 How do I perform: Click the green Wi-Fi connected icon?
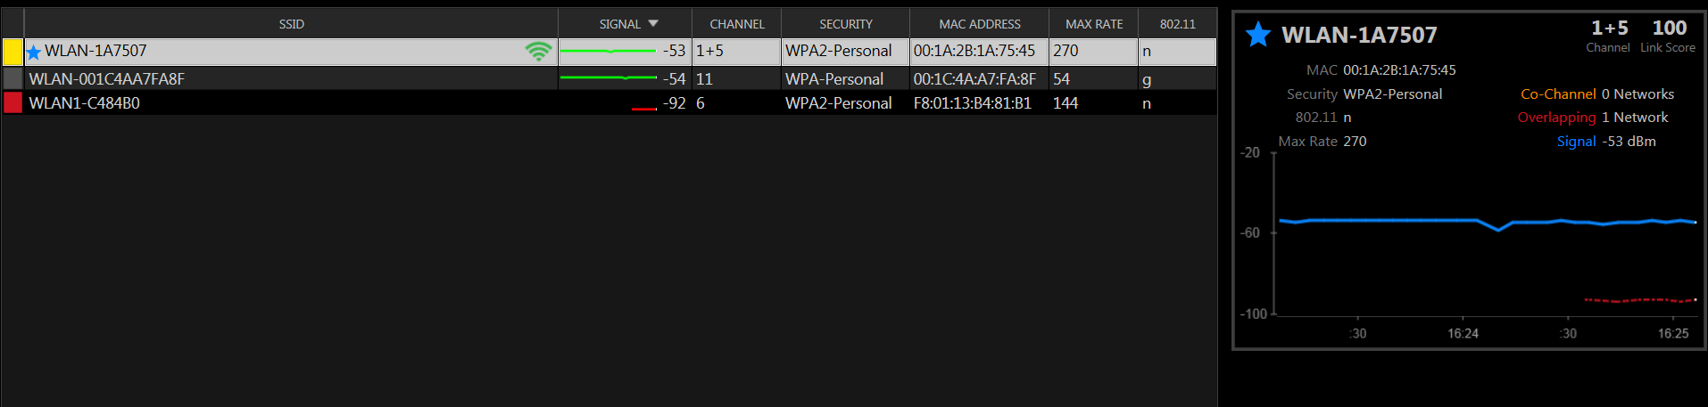(538, 52)
